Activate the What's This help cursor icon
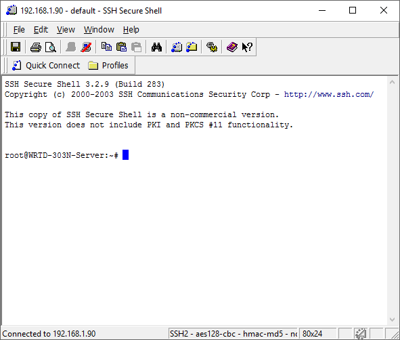Screen dimensions: 400x340 tap(247, 47)
